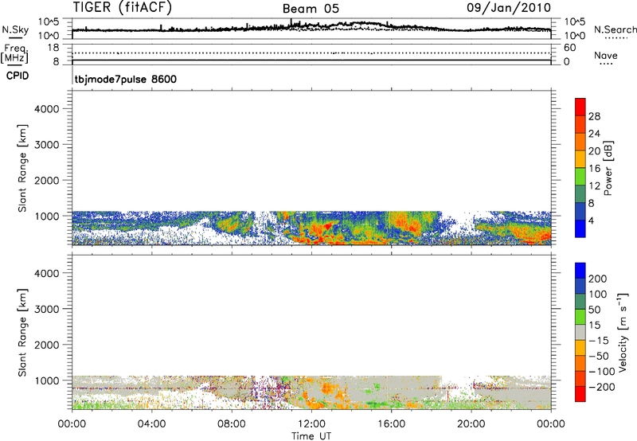Viewport: 637px width, 441px height.
Task: Click the gray band of the velocity colorbar
Action: click(580, 332)
